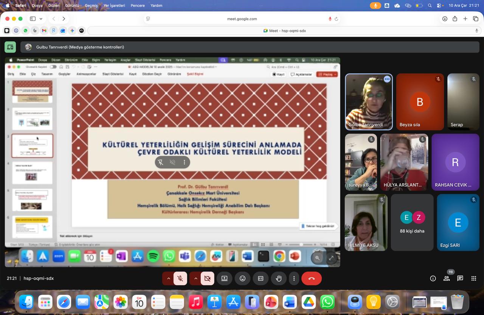
Task: Toggle the microphone mute button
Action: [180, 278]
